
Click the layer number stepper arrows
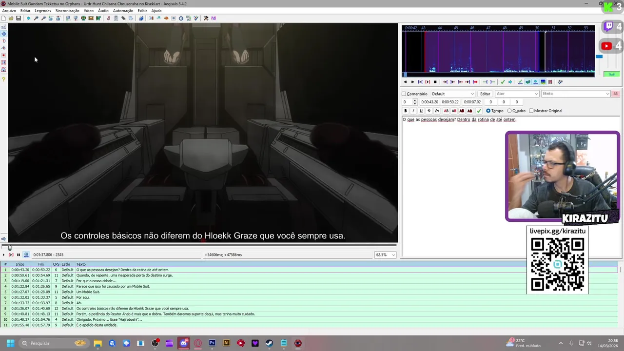tap(415, 102)
